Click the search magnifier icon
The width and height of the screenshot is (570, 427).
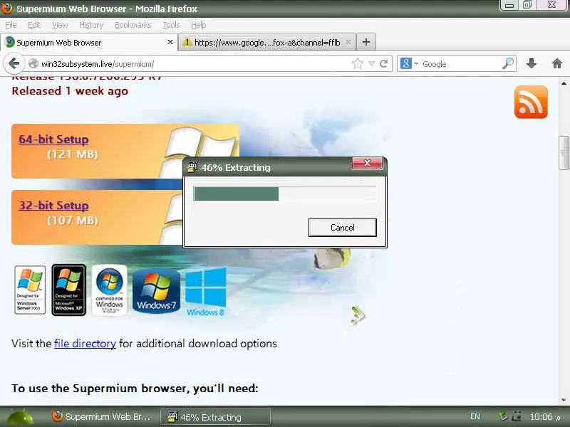coord(508,64)
